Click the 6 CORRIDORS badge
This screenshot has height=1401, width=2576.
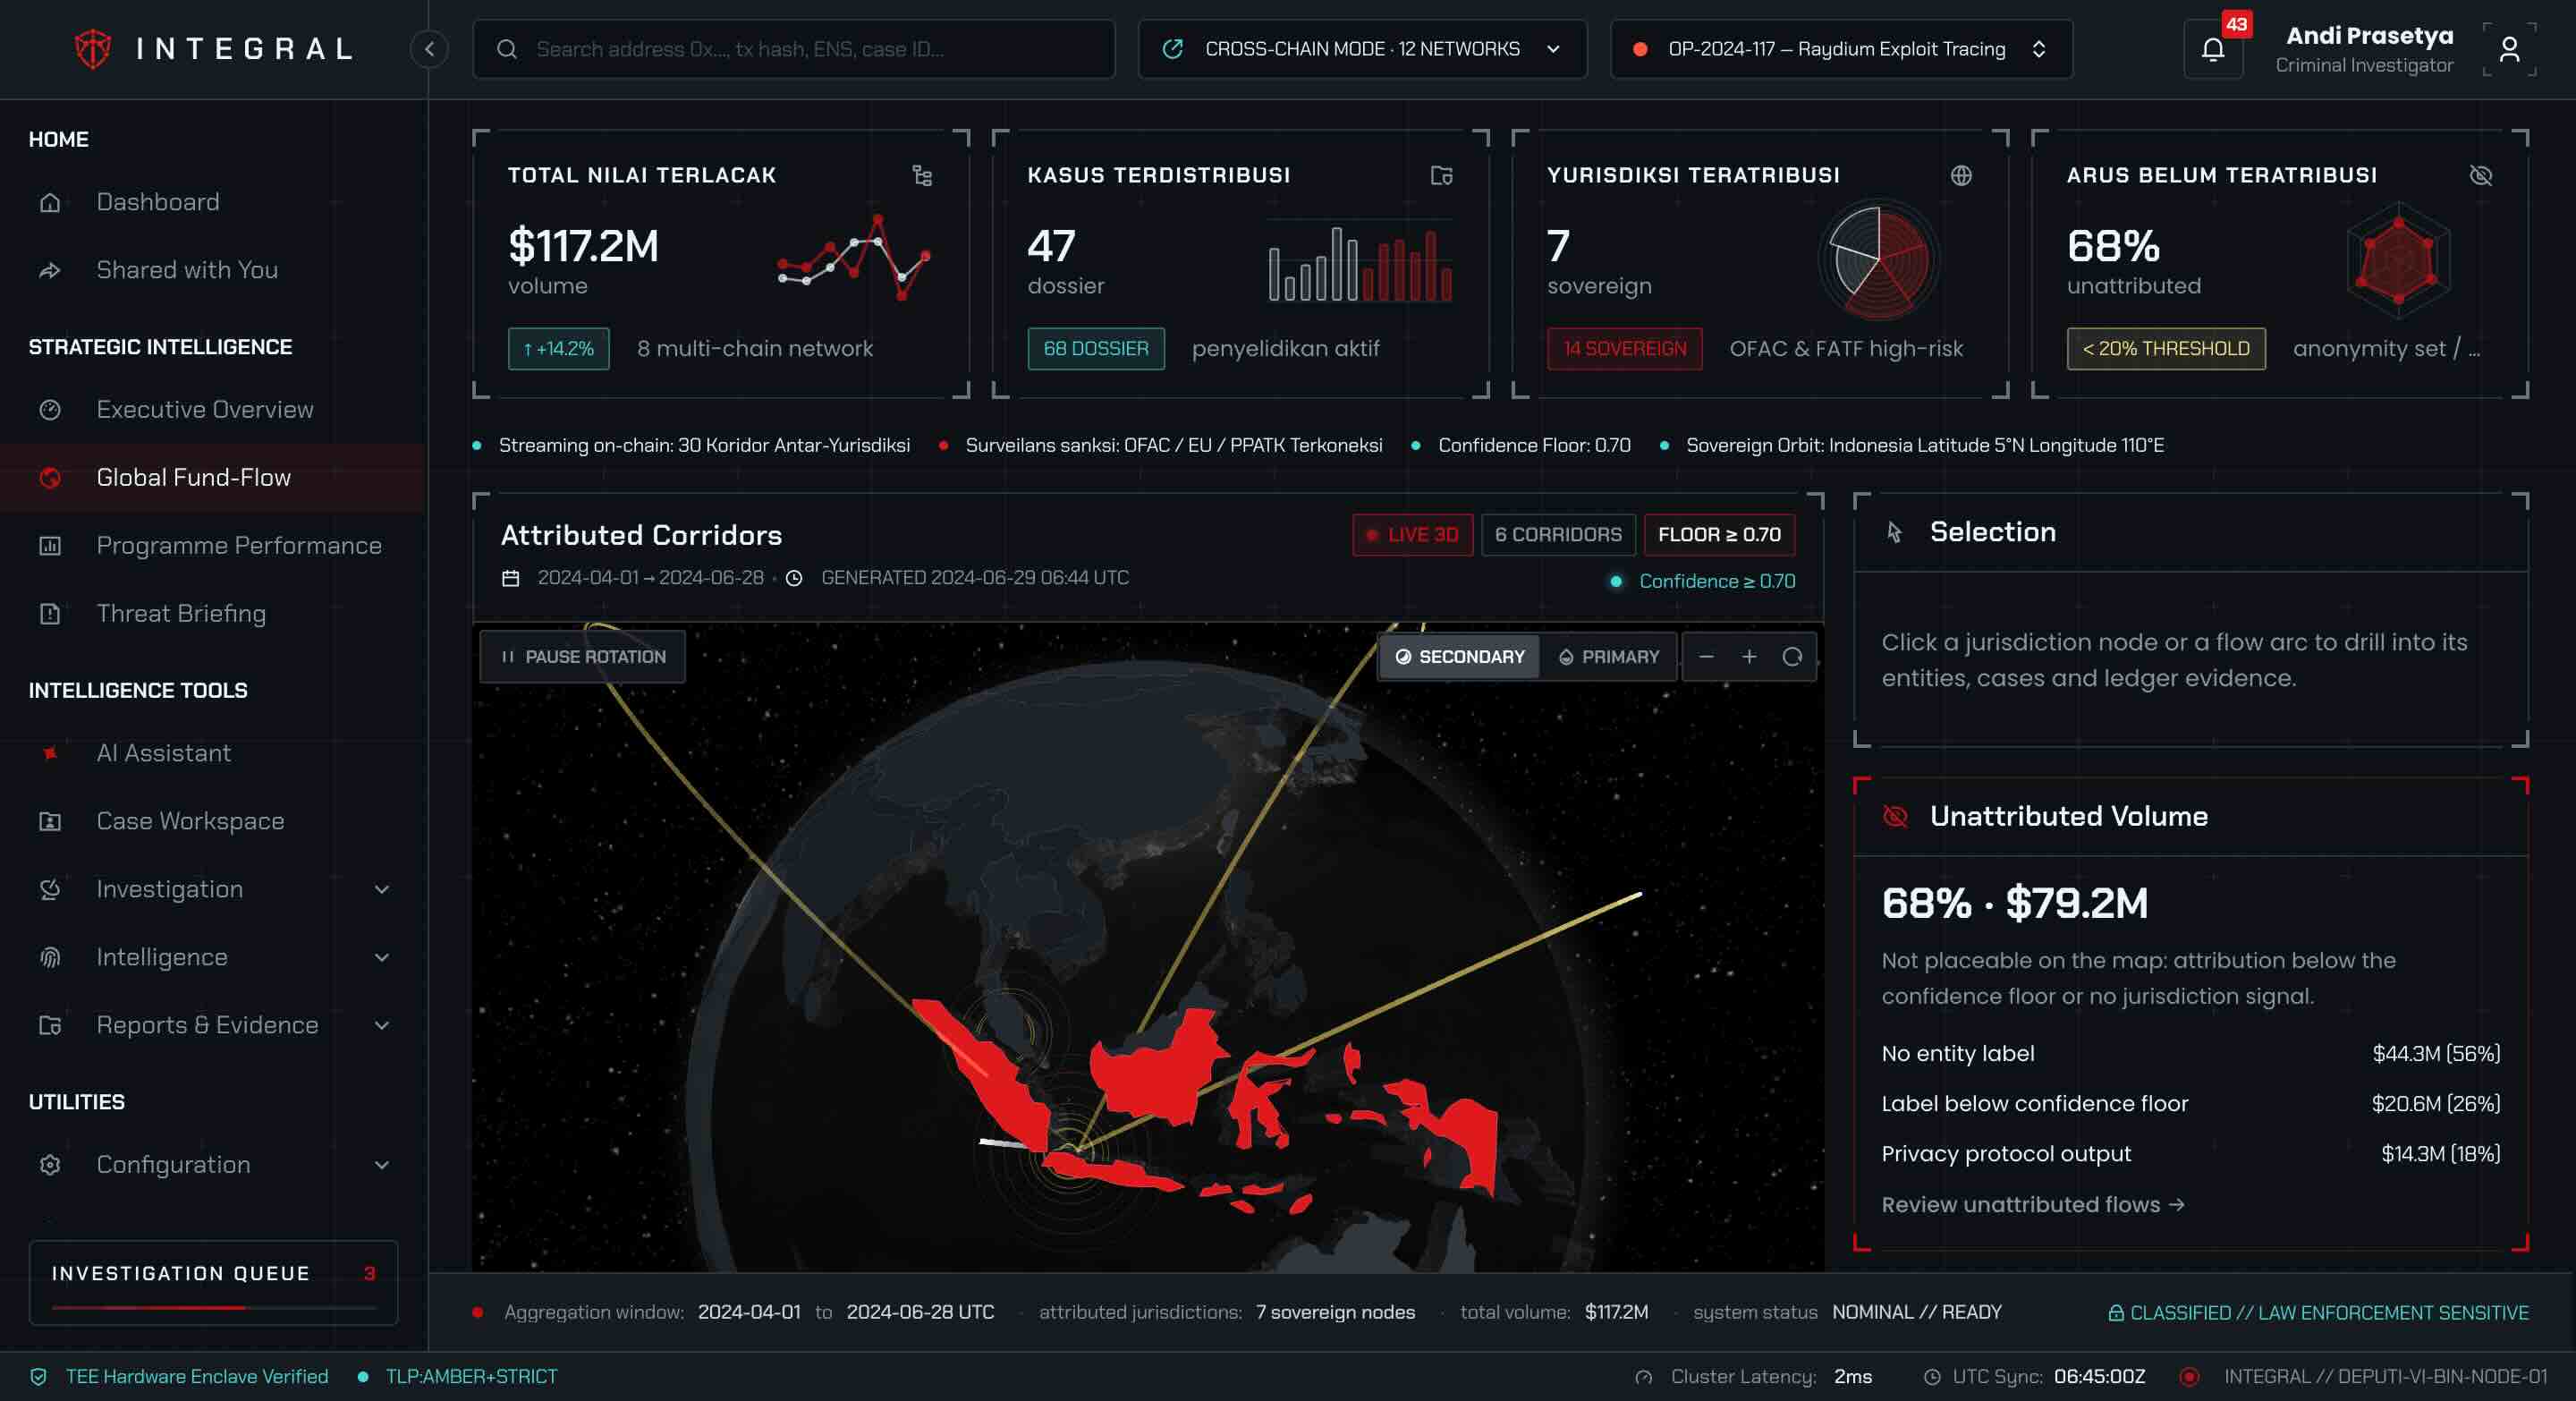[1558, 534]
